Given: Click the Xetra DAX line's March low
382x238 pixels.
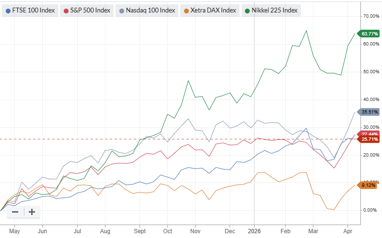Looking at the screenshot, I should pyautogui.click(x=334, y=209).
